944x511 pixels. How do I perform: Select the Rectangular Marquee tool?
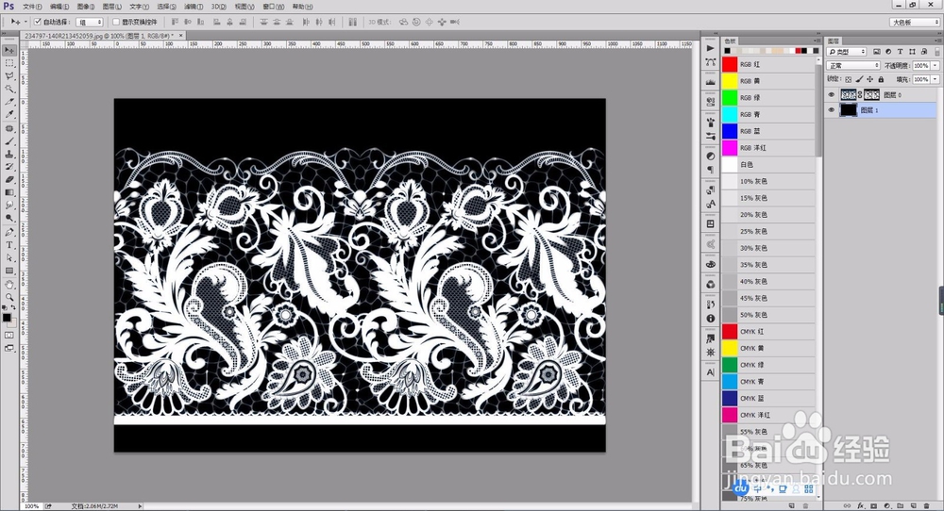pos(9,63)
